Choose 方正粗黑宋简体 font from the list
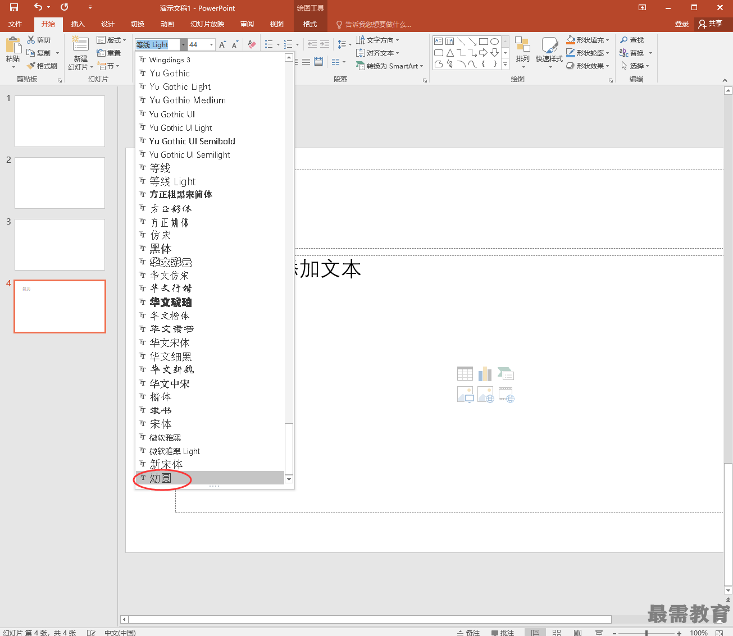The image size is (733, 636). [x=210, y=194]
